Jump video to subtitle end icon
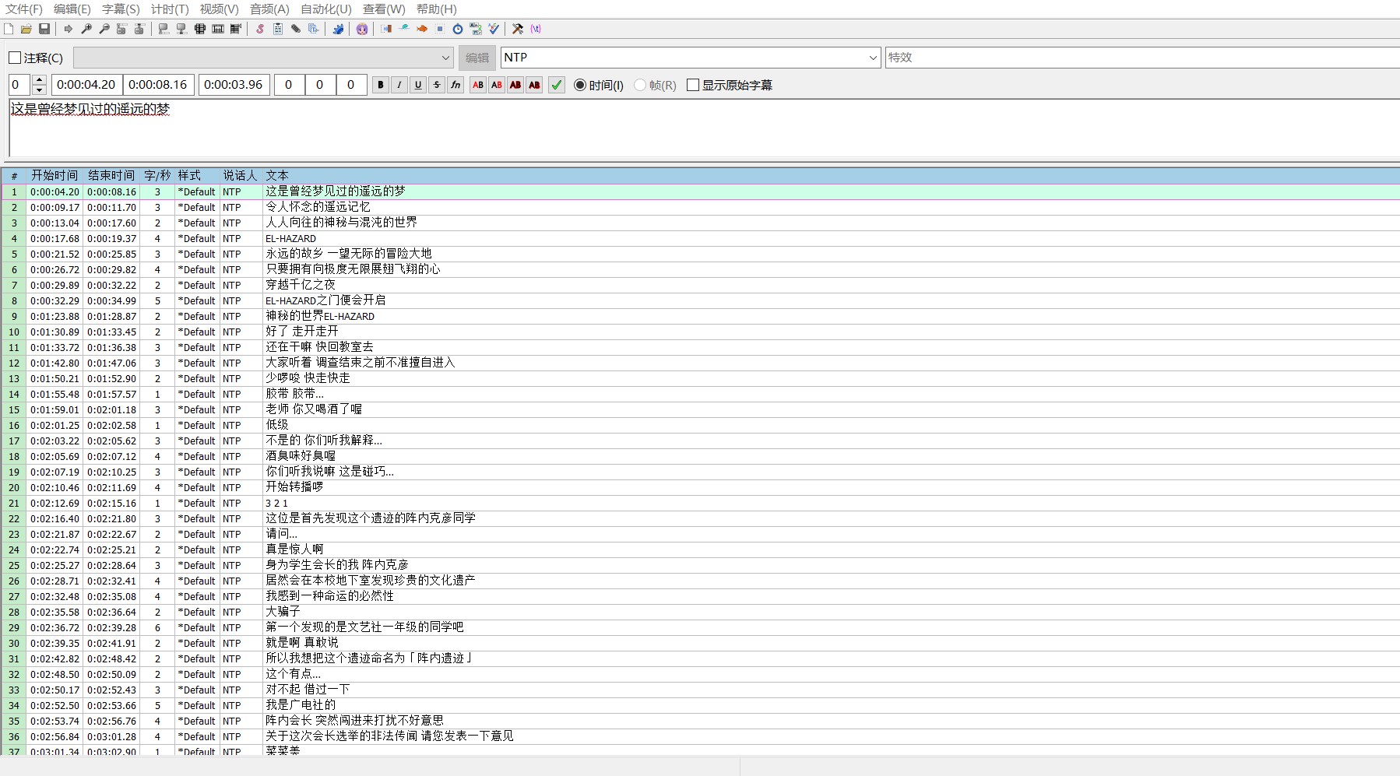 140,29
